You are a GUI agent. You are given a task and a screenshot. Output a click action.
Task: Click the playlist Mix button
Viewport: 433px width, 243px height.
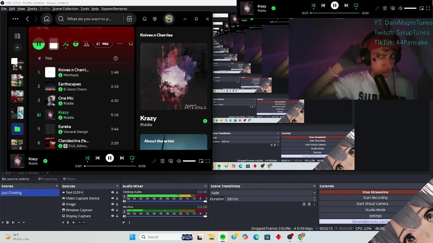(102, 44)
